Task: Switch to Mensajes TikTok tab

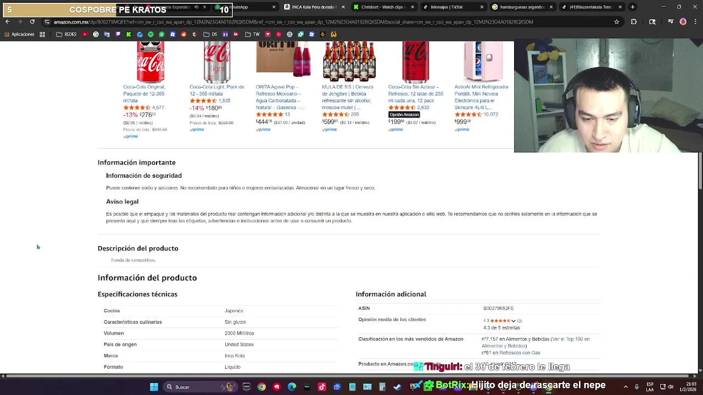Action: [x=453, y=7]
